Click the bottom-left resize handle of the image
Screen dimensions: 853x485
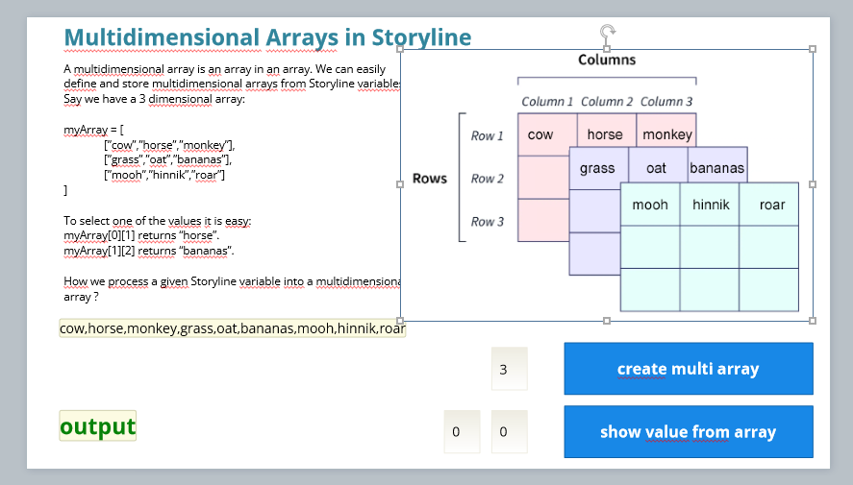[401, 320]
